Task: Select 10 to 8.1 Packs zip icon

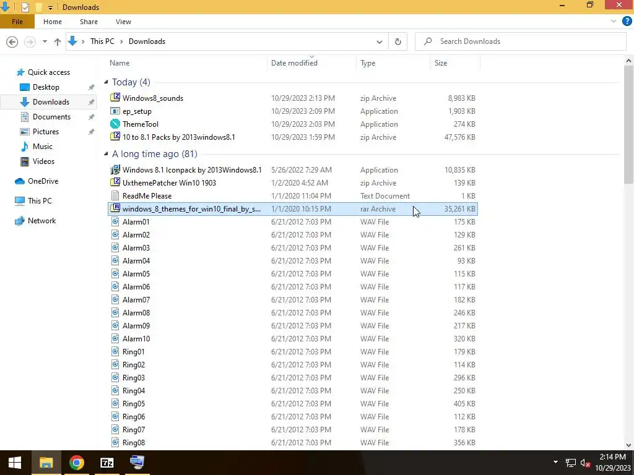Action: pos(115,137)
